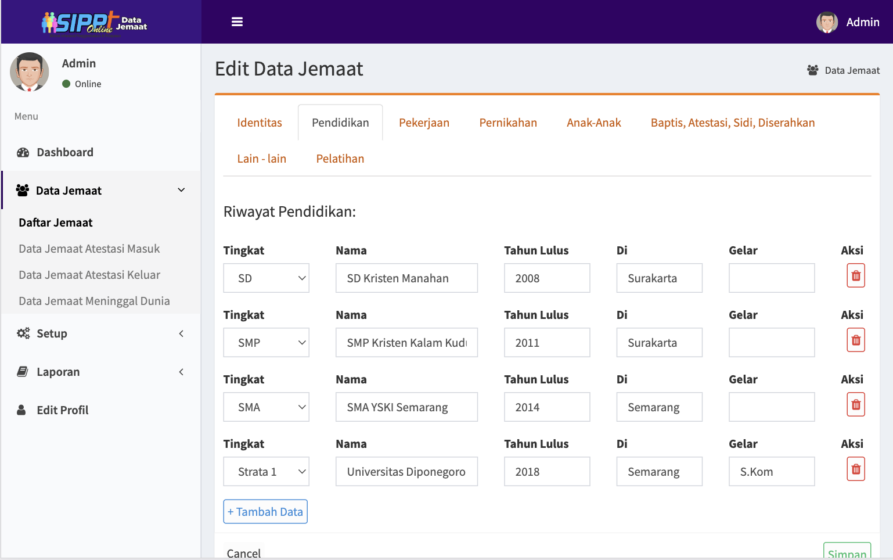
Task: Switch to the Identitas tab
Action: (x=260, y=123)
